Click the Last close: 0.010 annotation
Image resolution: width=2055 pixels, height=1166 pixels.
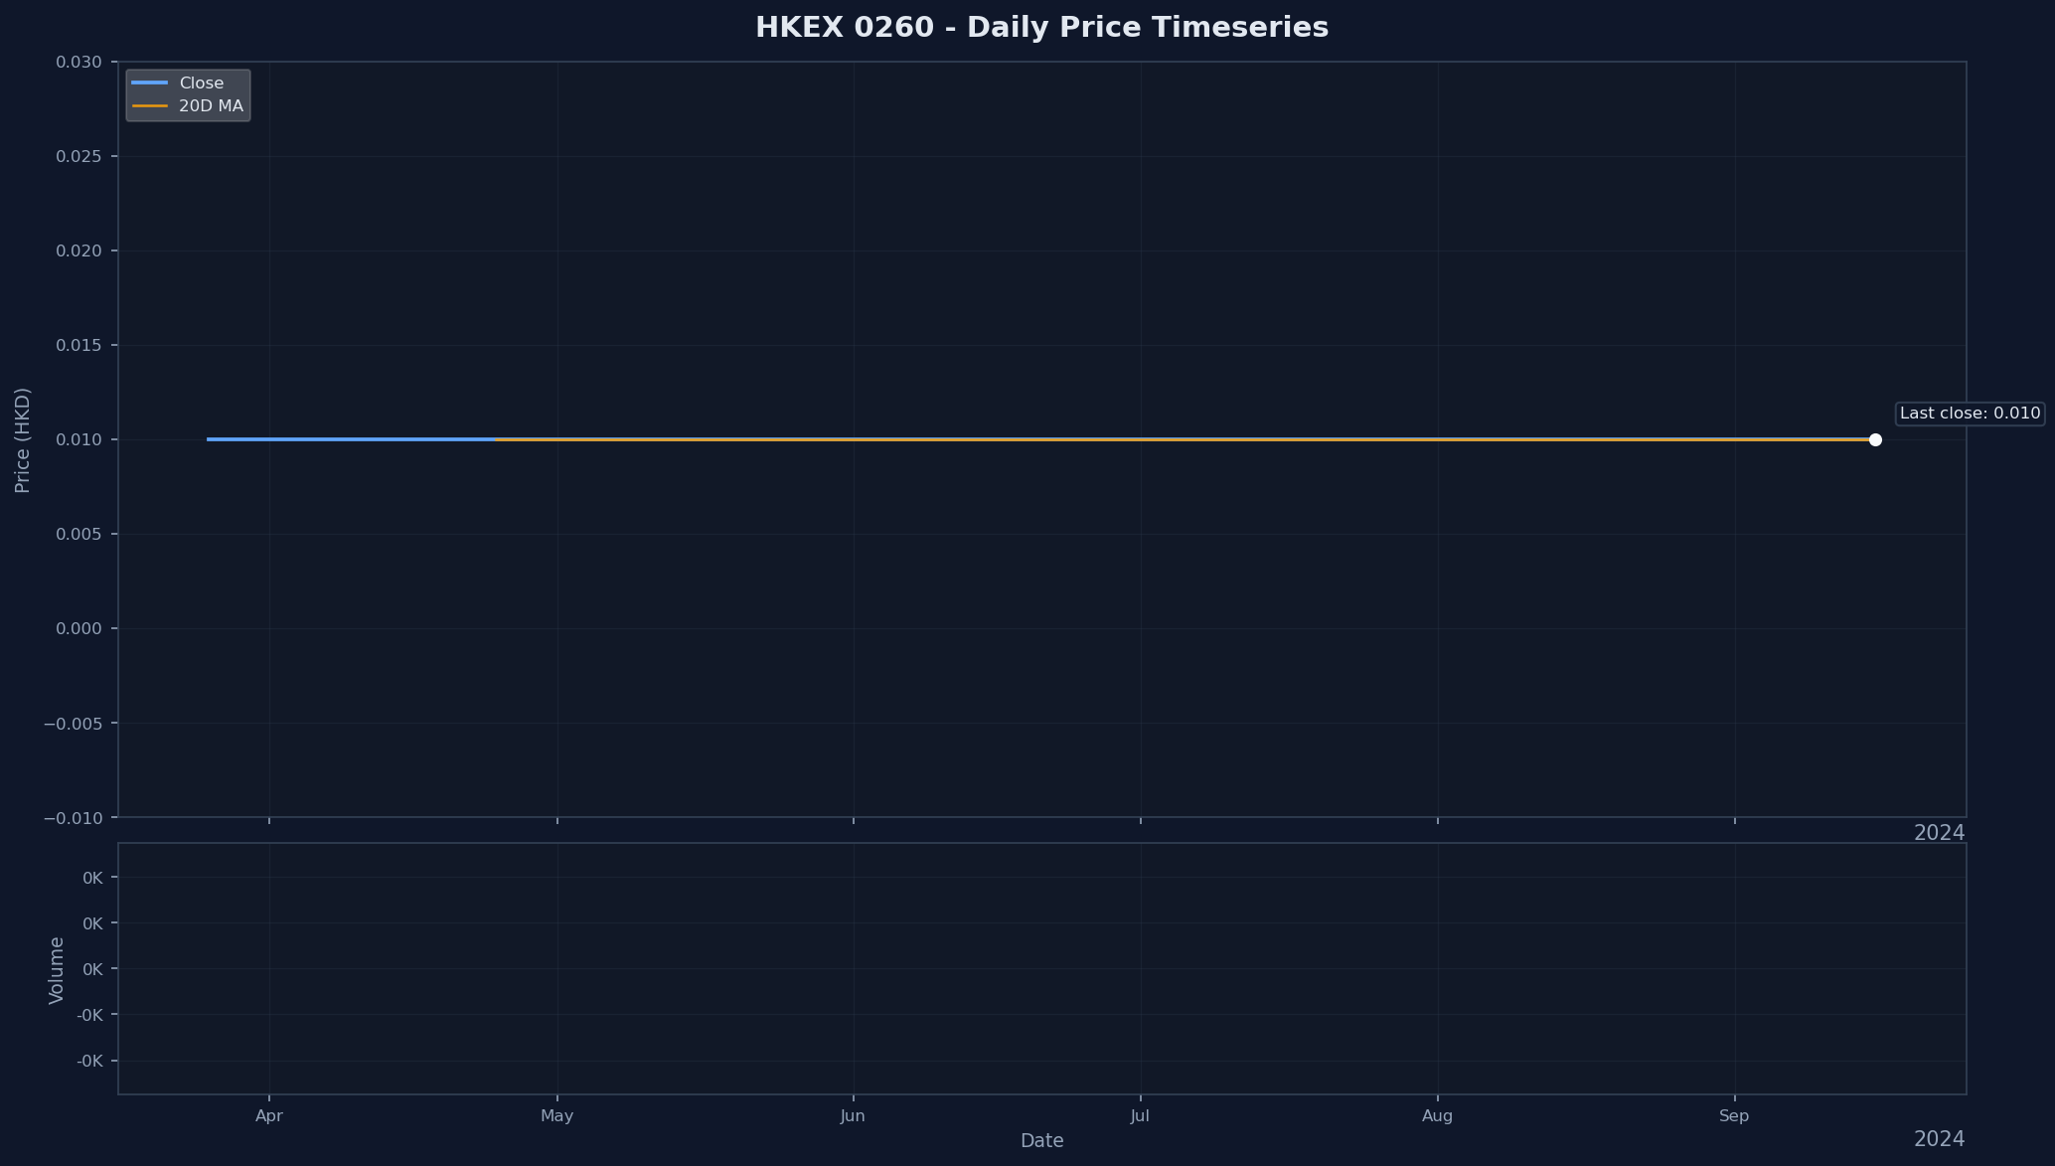pos(1970,414)
